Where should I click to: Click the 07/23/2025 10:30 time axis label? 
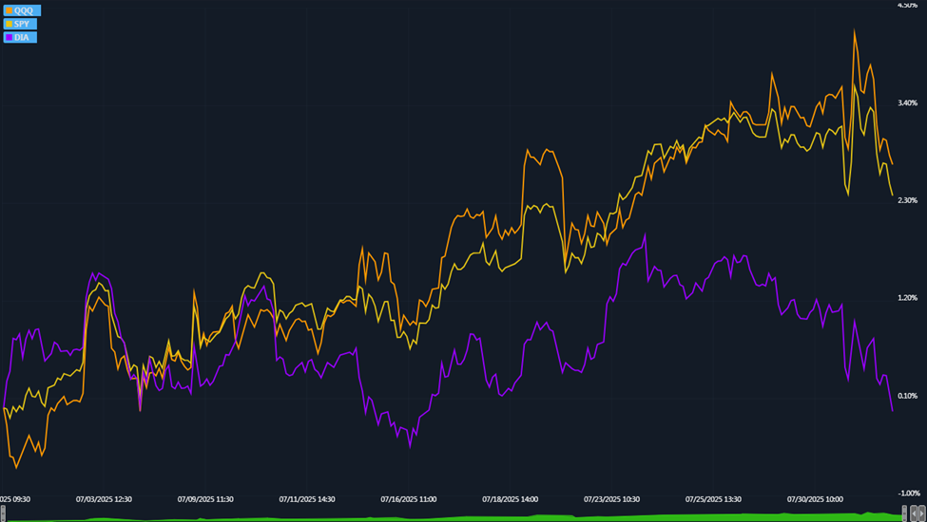pyautogui.click(x=611, y=498)
